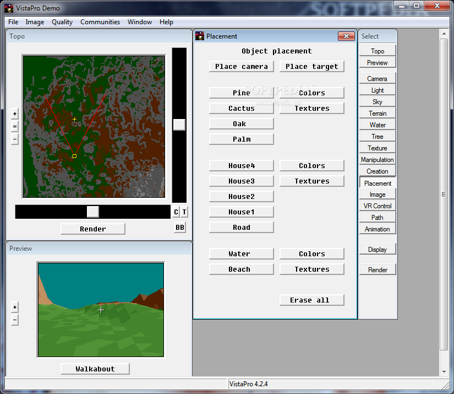The height and width of the screenshot is (394, 454).
Task: Click horizontal slider handle below Topo map
Action: pyautogui.click(x=92, y=212)
